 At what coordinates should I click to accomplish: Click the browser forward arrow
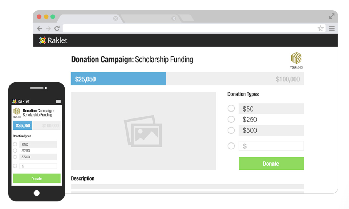pos(48,28)
